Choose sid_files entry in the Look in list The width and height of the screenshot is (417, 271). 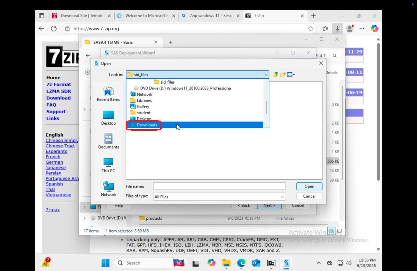195,82
